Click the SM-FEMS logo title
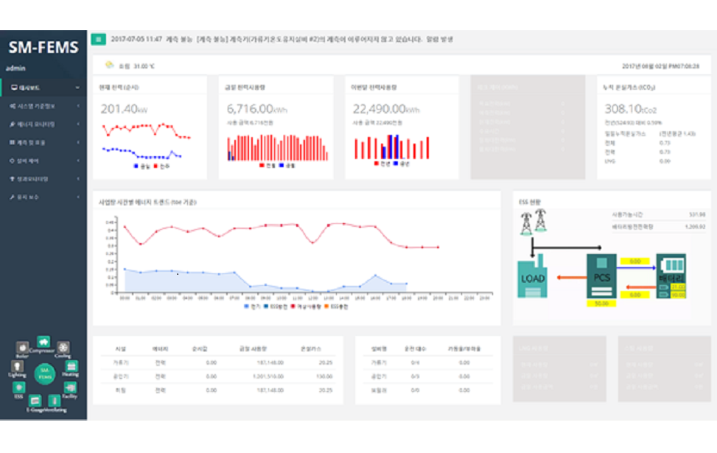The width and height of the screenshot is (717, 453). (x=43, y=49)
